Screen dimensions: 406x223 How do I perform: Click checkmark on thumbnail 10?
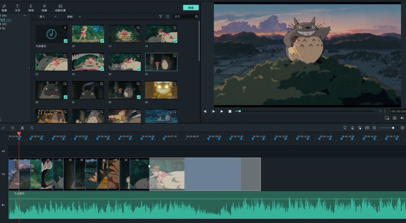[x=102, y=41]
